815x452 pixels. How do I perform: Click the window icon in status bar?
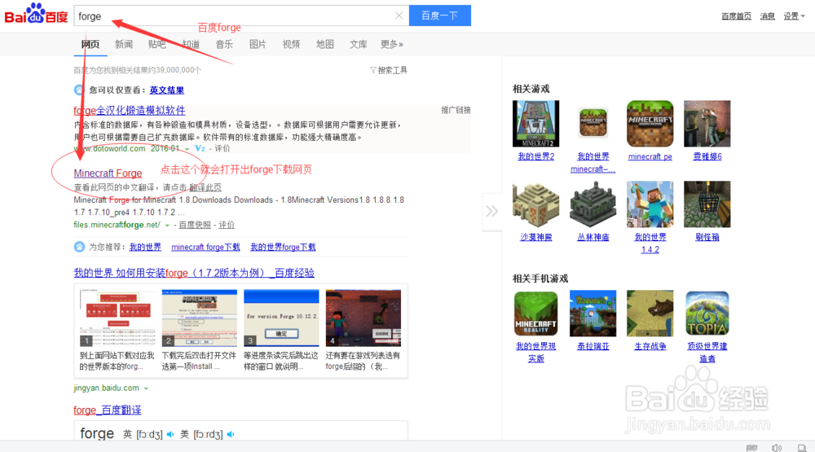point(802,448)
